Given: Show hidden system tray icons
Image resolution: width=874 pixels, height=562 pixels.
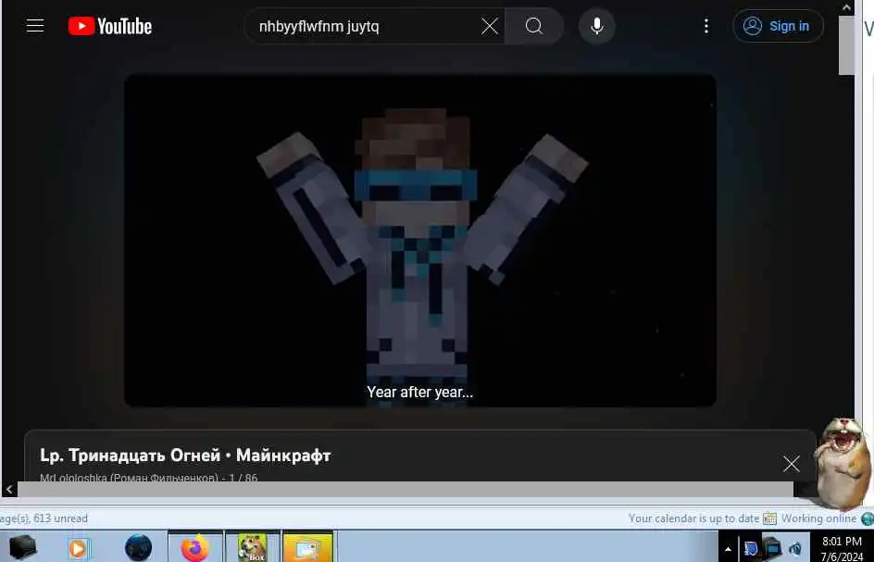Looking at the screenshot, I should coord(728,549).
